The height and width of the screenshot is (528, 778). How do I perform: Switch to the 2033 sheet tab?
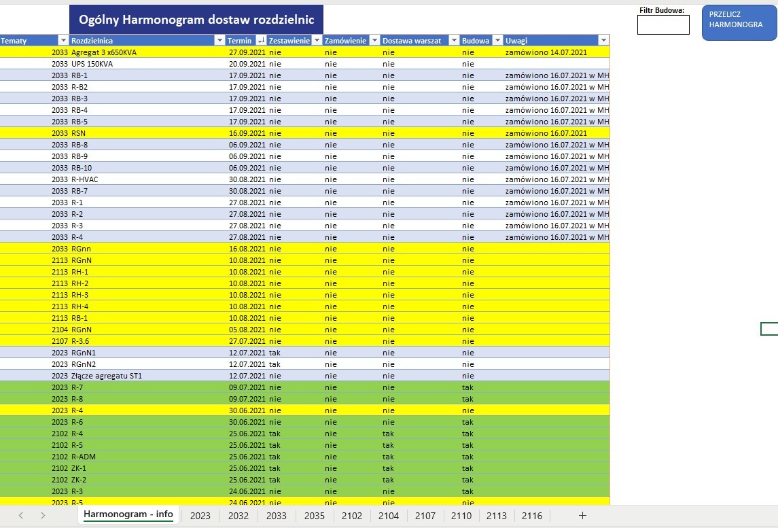277,516
